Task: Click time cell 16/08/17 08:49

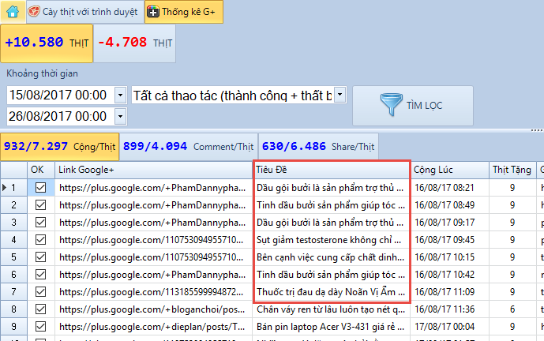Action: 444,205
